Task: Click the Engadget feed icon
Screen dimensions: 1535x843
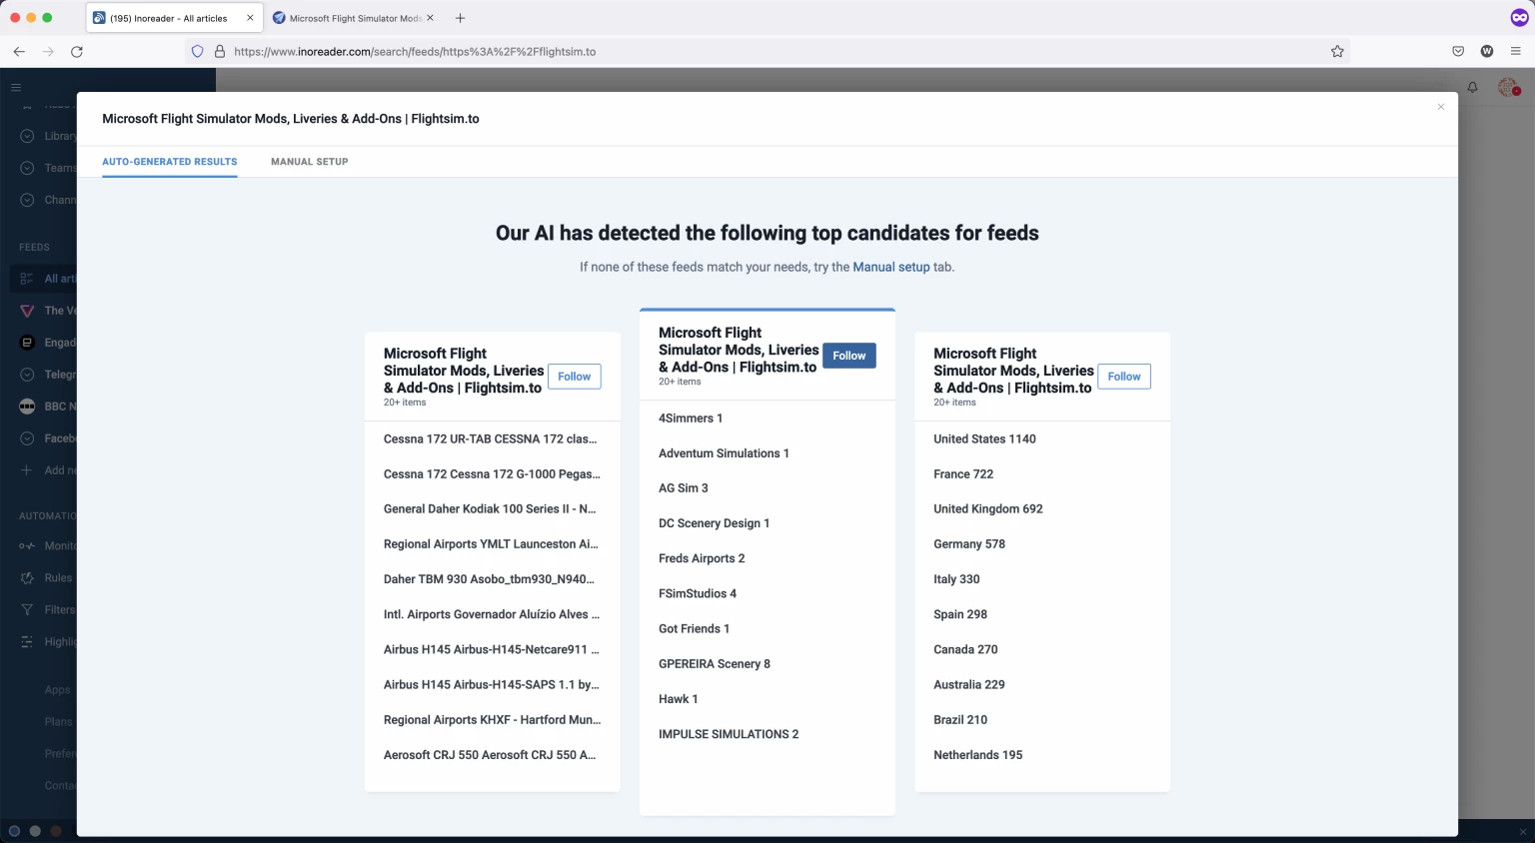Action: 26,342
